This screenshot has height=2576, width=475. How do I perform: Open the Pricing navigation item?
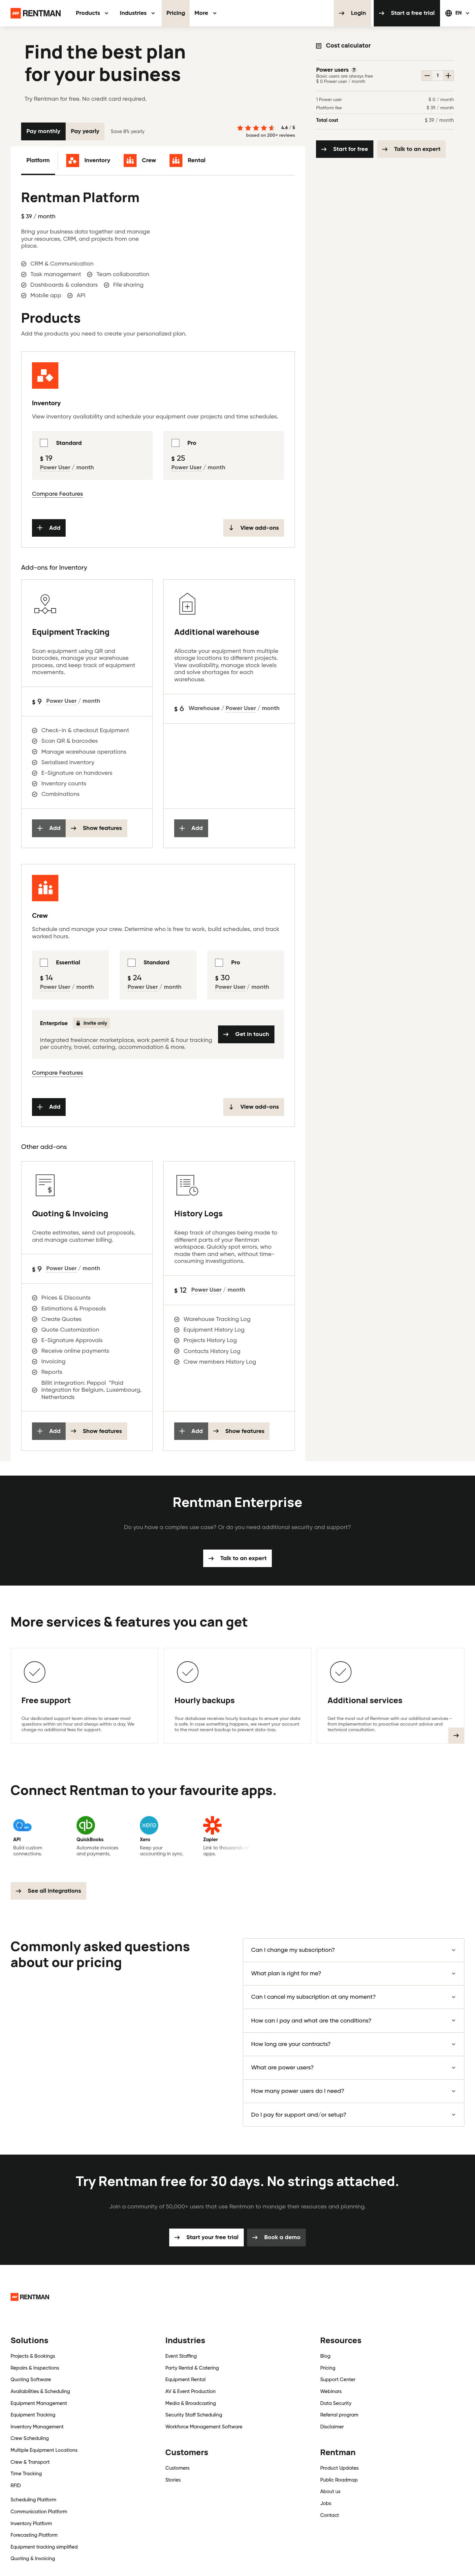(x=175, y=13)
